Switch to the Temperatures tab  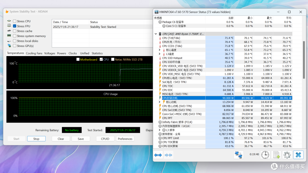tap(15, 53)
